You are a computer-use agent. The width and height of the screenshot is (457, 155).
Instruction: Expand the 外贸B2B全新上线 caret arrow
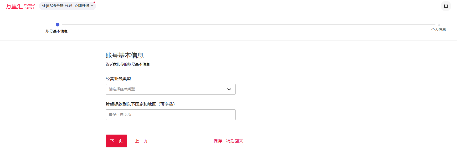click(92, 6)
